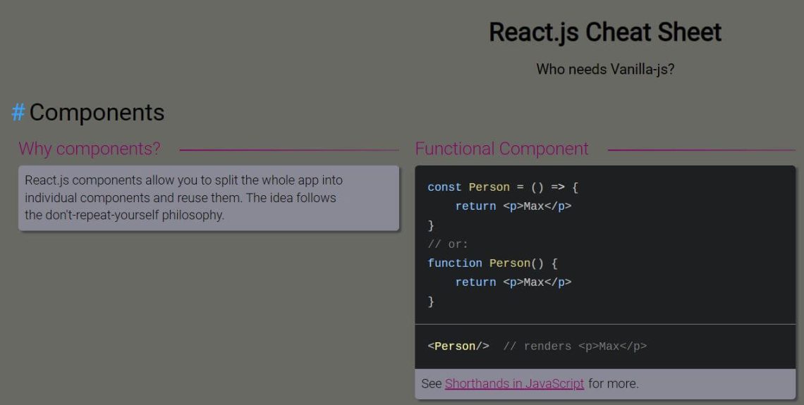Click the blue hash anchor beside Components
Screen dimensions: 804x405
click(x=18, y=112)
